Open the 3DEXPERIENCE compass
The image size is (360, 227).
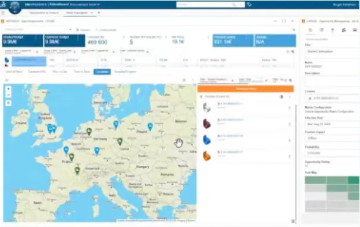click(15, 7)
